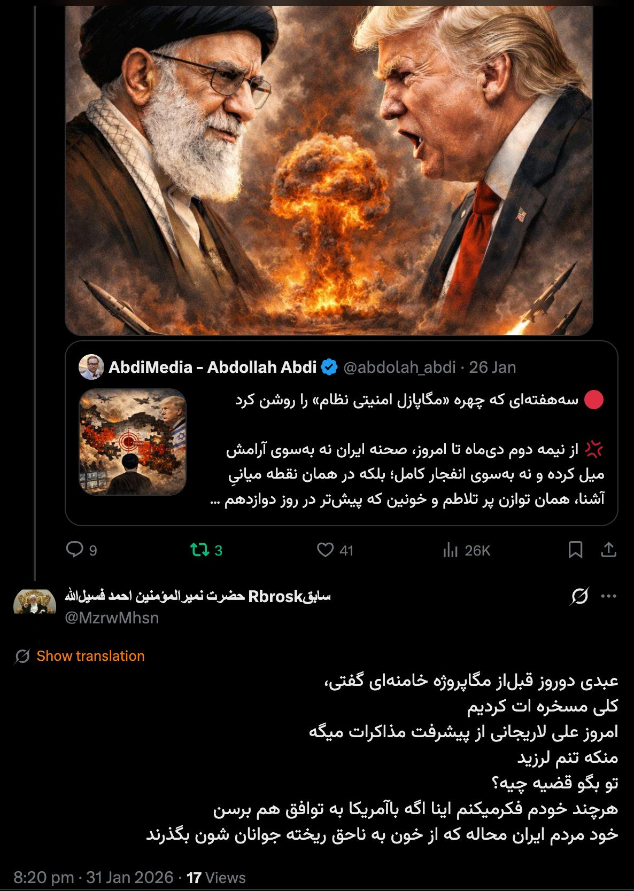Like the post with the heart icon
The image size is (634, 891).
[x=325, y=550]
